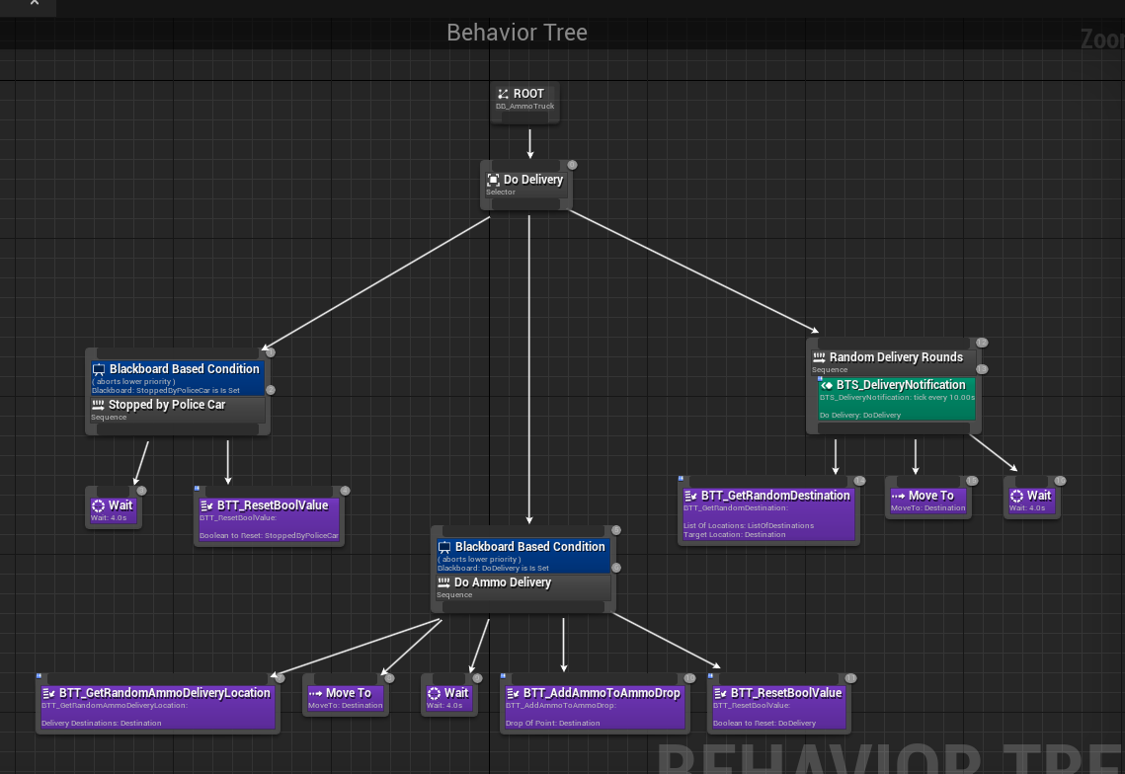This screenshot has height=774, width=1125.
Task: Click 'Boolean to Reset: StoppedByPoliceCar' text
Action: (269, 536)
